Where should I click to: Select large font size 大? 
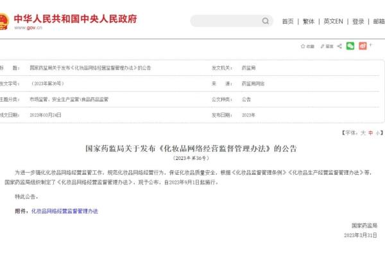[363, 132]
